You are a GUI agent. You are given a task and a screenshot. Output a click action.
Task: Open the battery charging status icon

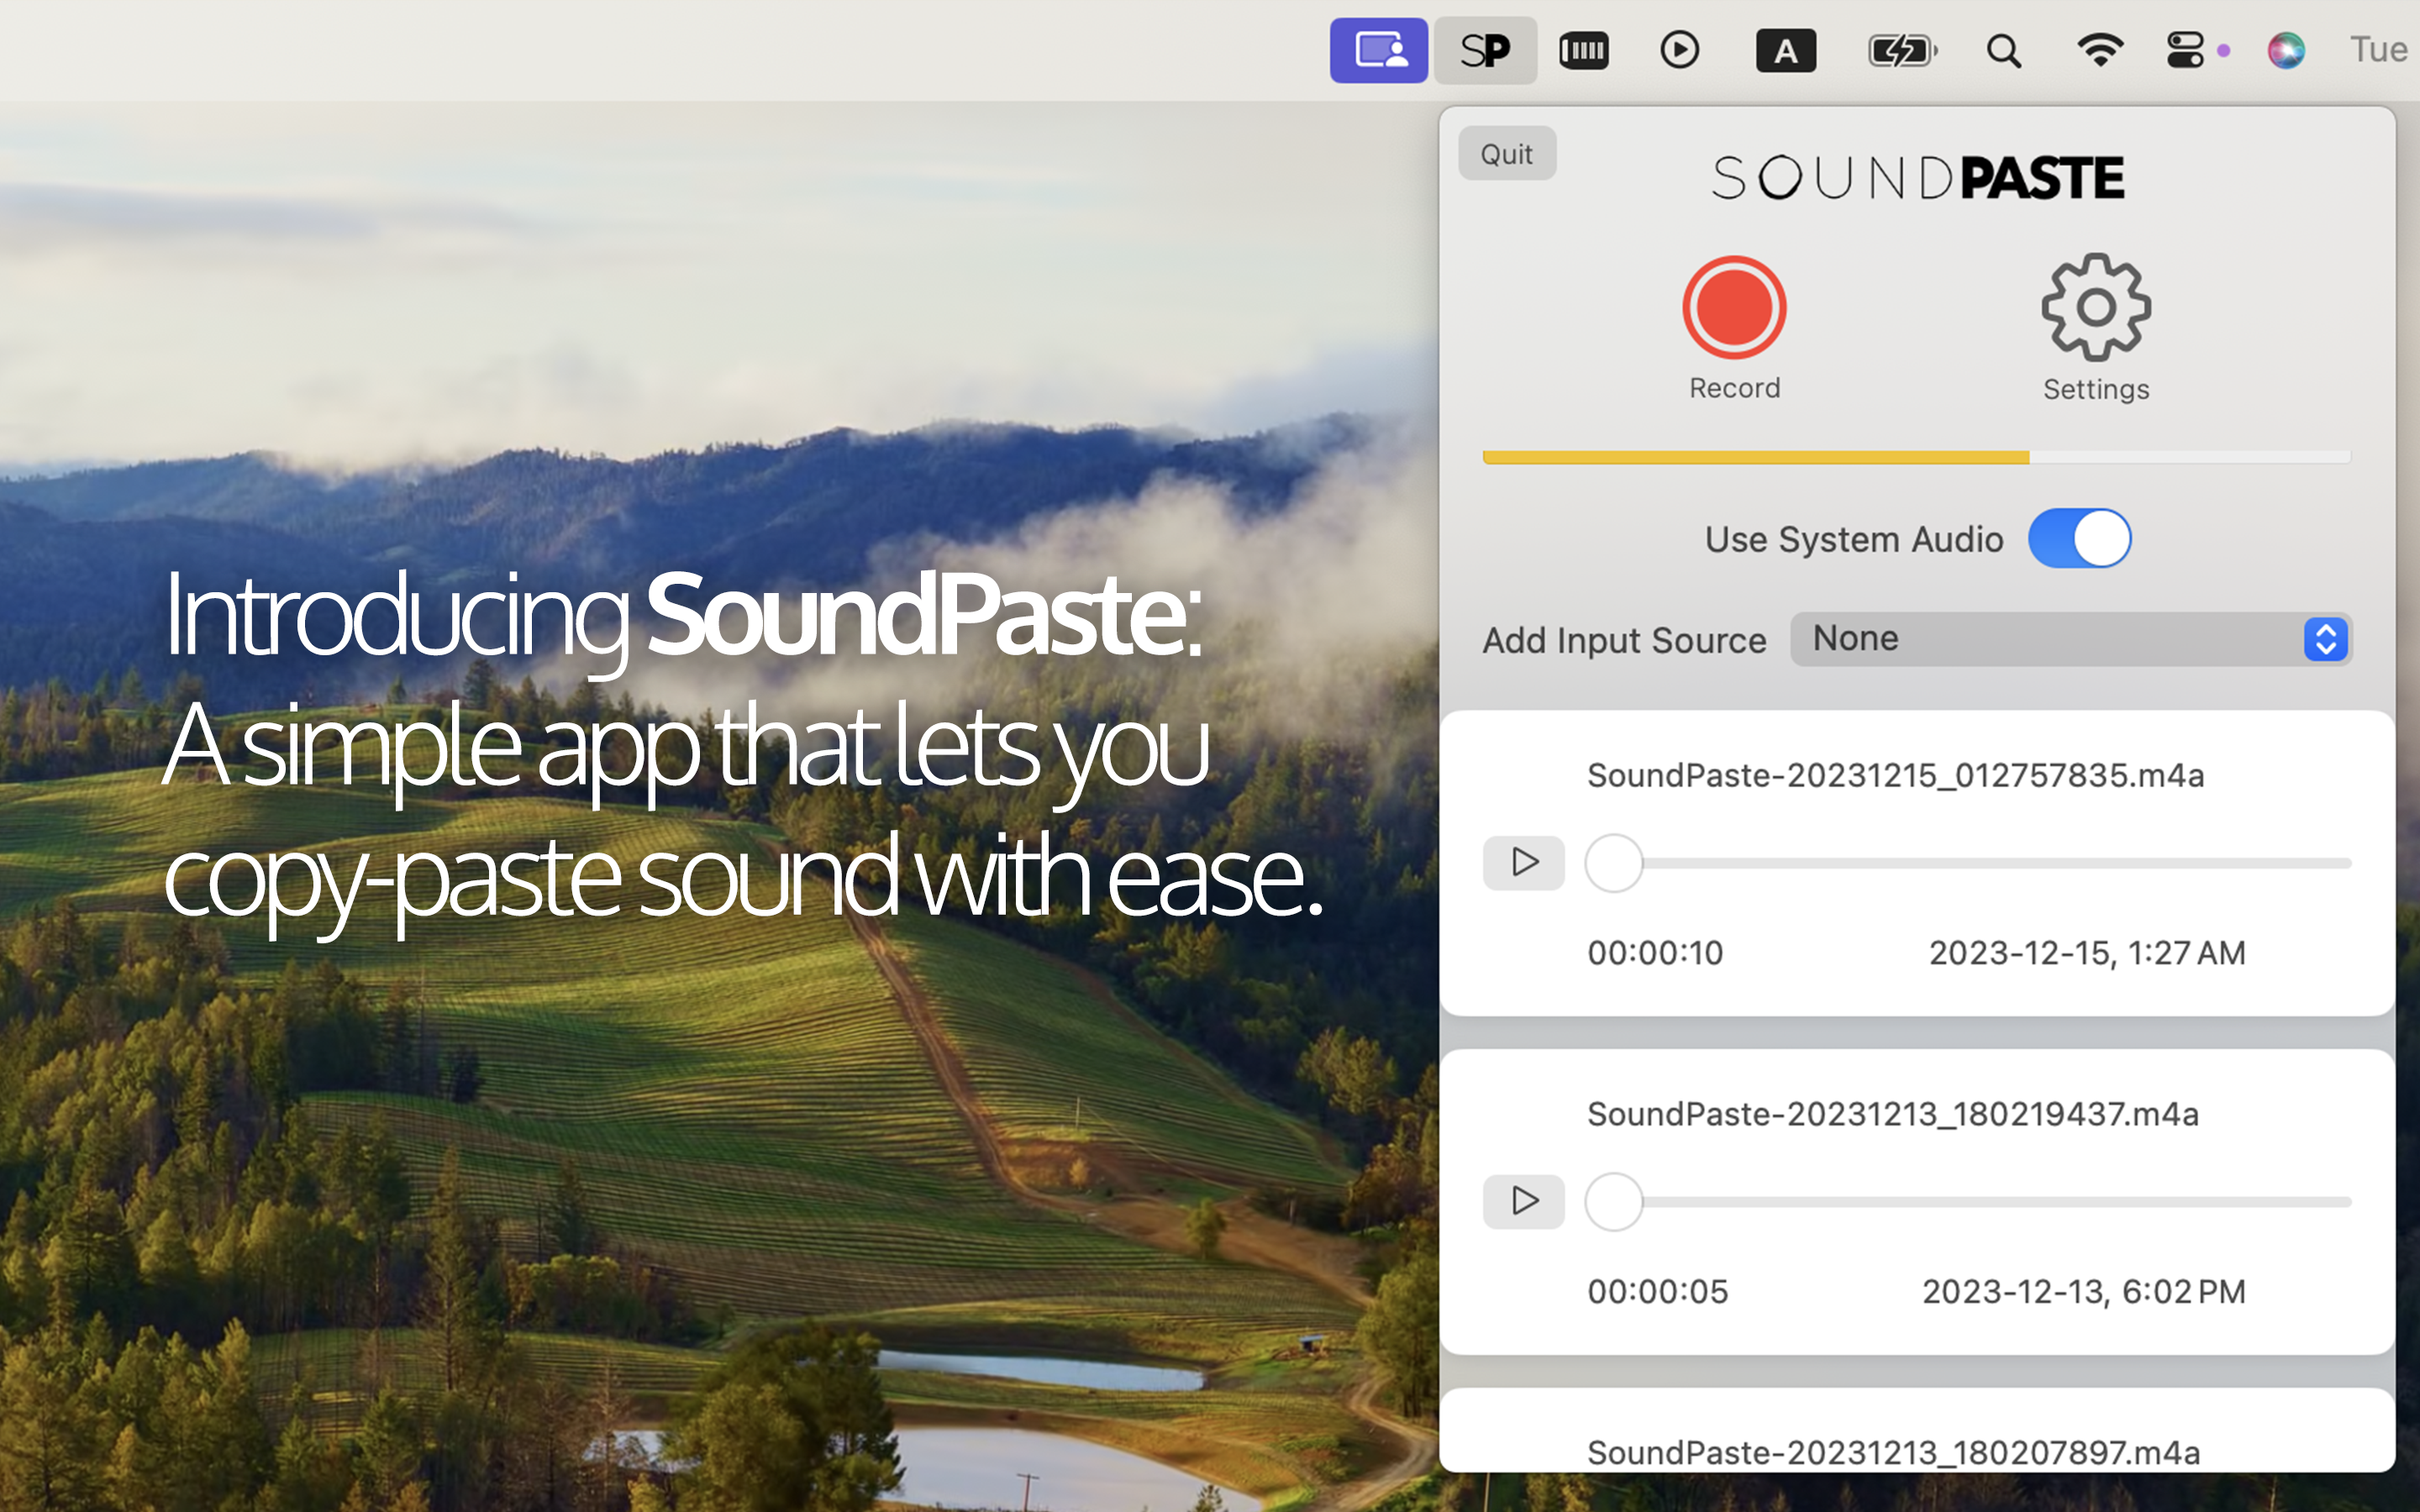1902,50
